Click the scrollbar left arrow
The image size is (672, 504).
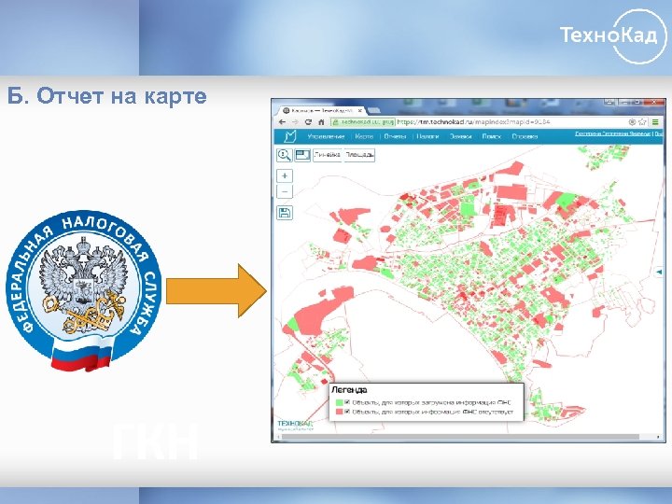point(277,437)
